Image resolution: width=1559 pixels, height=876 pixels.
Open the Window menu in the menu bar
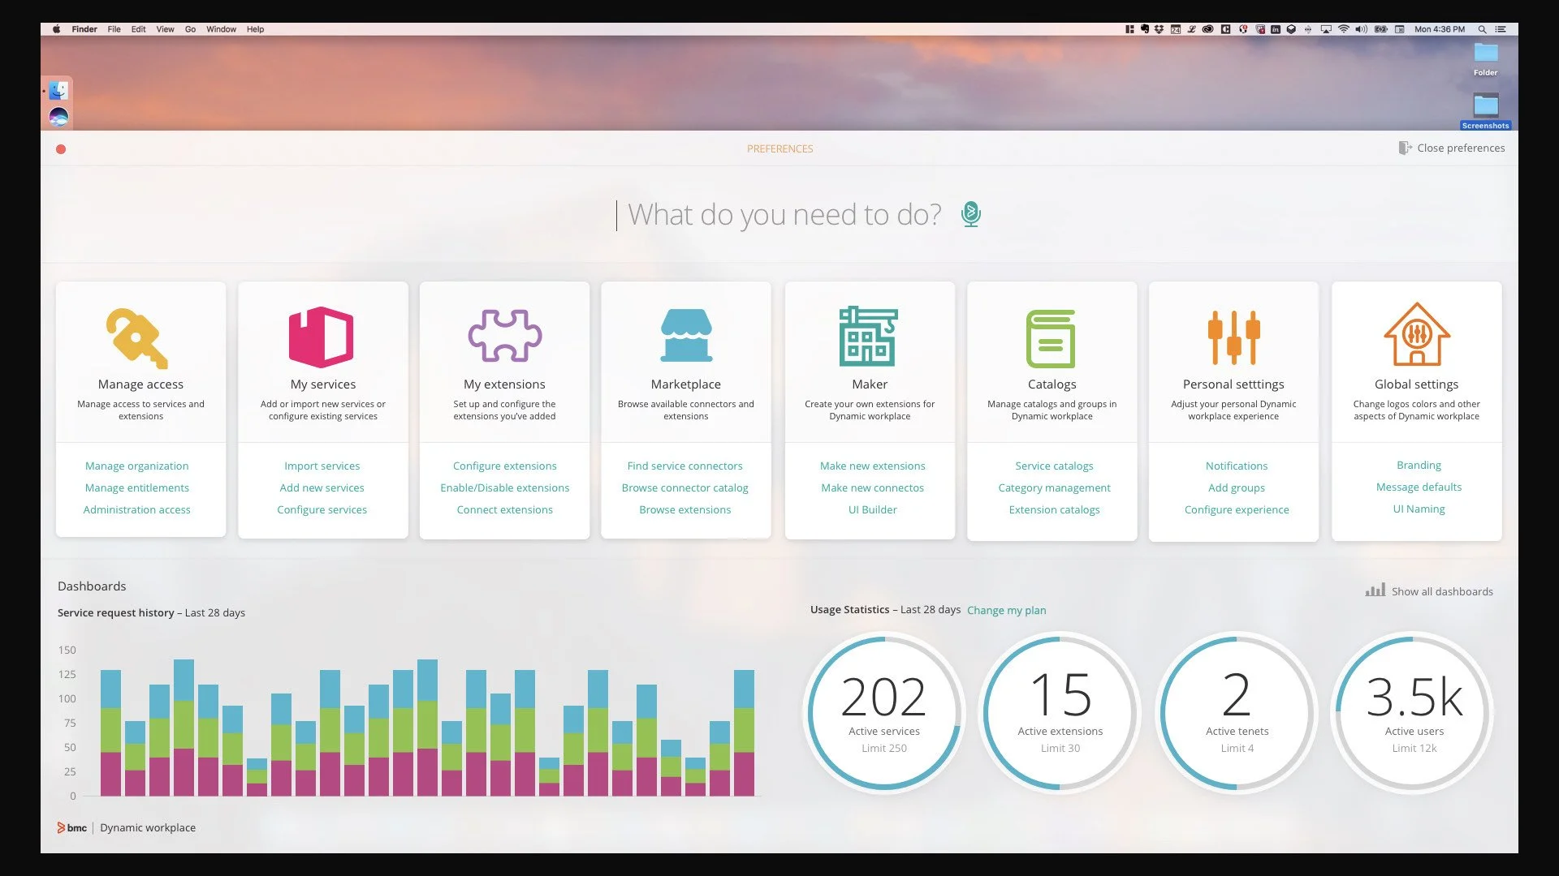click(x=220, y=29)
